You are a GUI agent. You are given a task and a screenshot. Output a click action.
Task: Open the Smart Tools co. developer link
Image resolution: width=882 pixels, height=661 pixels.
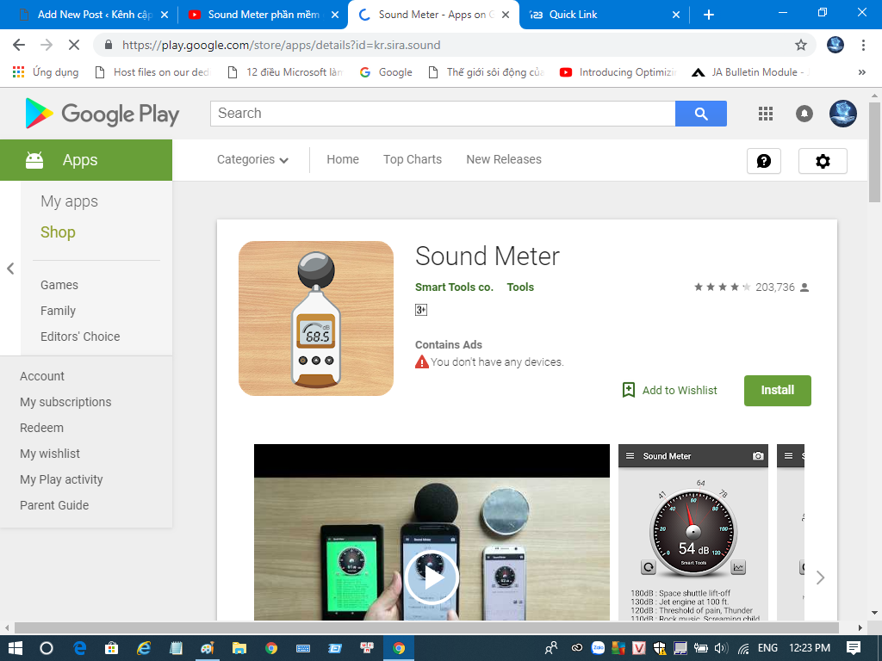point(454,287)
